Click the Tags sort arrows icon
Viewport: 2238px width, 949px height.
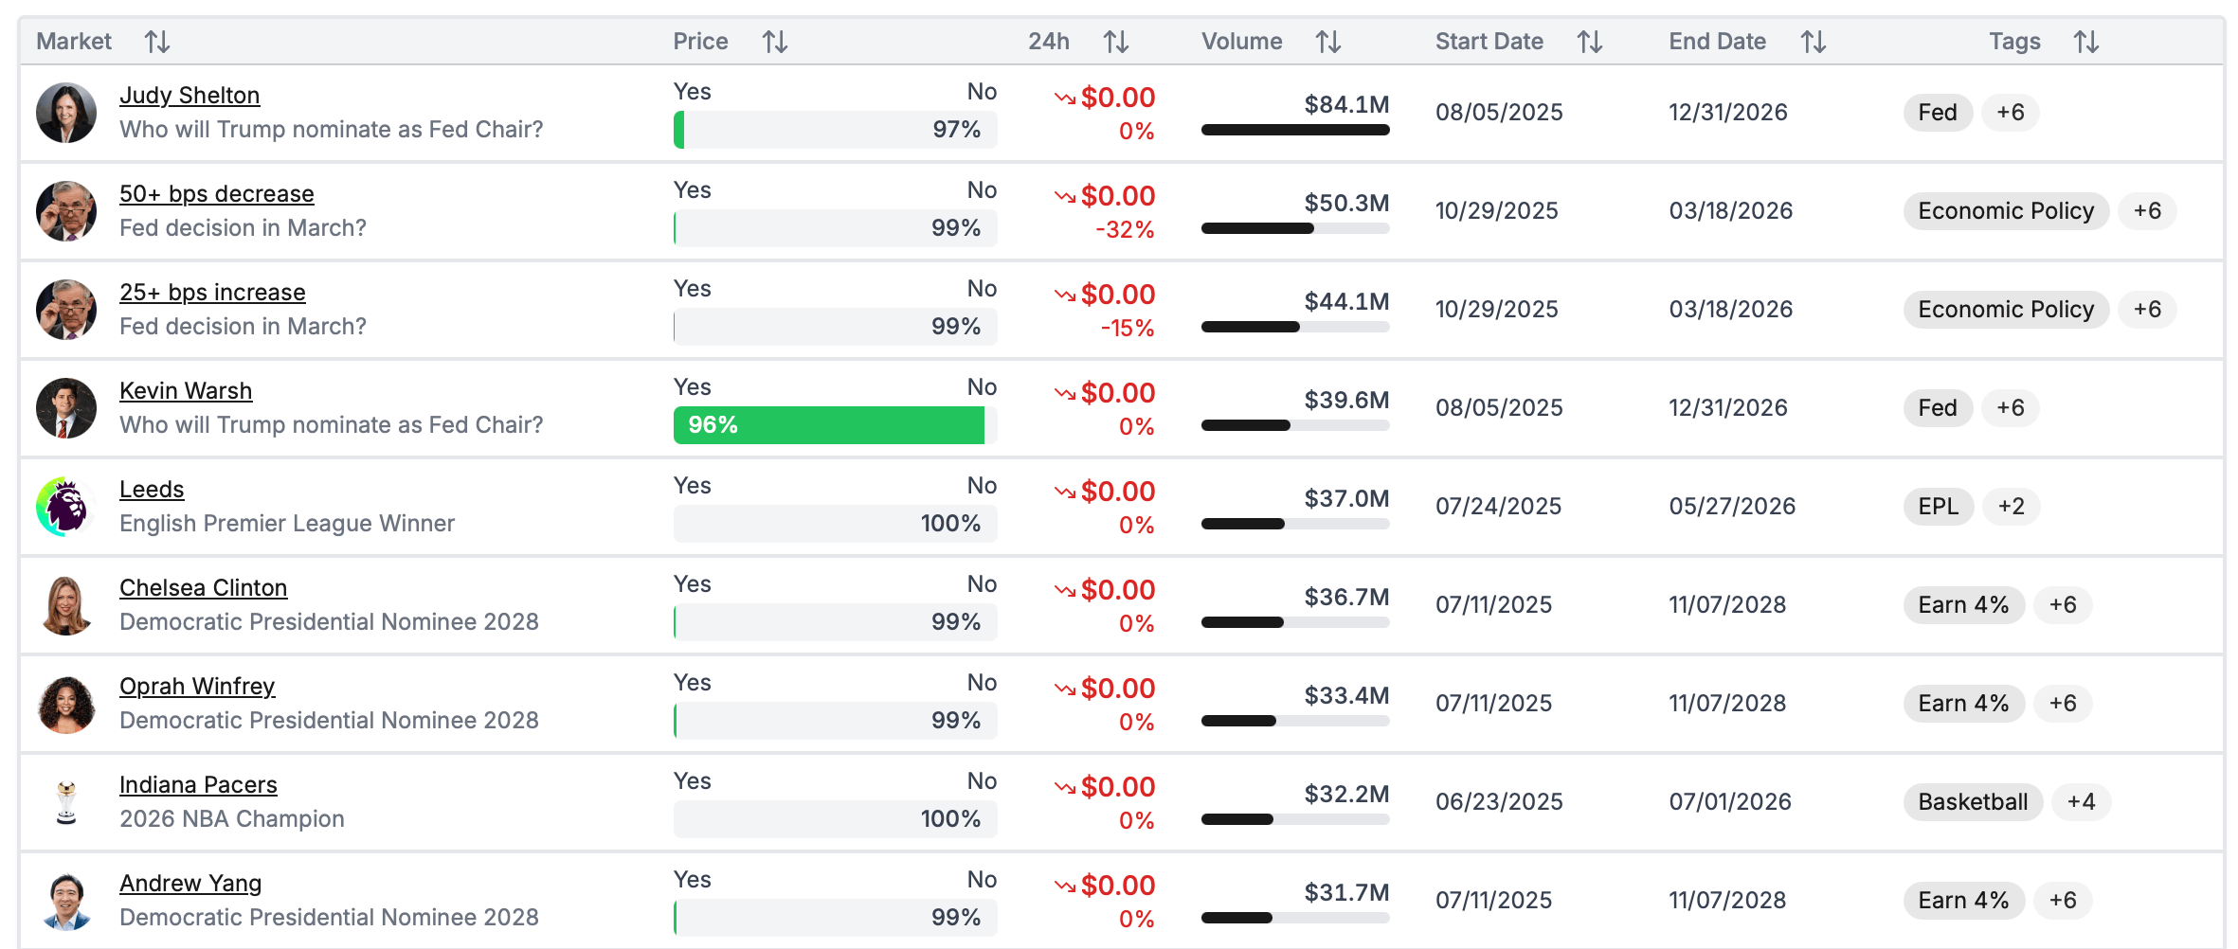[2086, 42]
